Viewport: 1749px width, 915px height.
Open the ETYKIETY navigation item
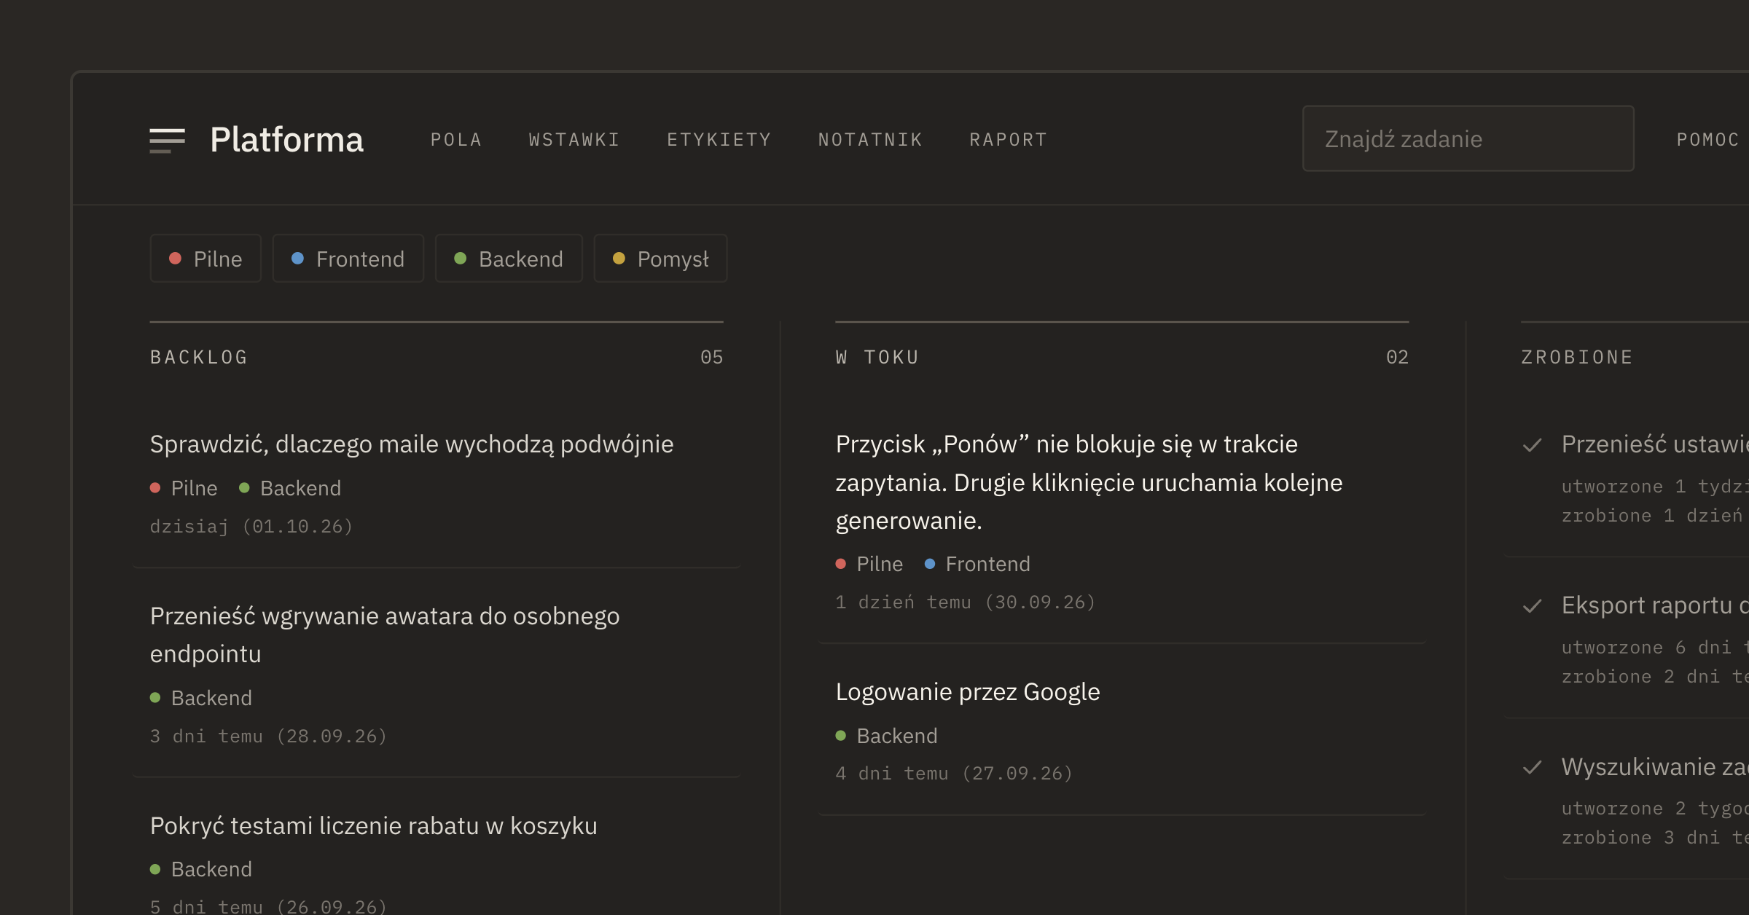(719, 139)
